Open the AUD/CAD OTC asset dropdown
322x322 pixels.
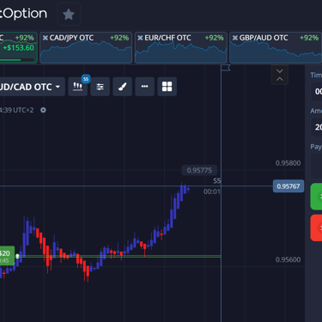[32, 87]
